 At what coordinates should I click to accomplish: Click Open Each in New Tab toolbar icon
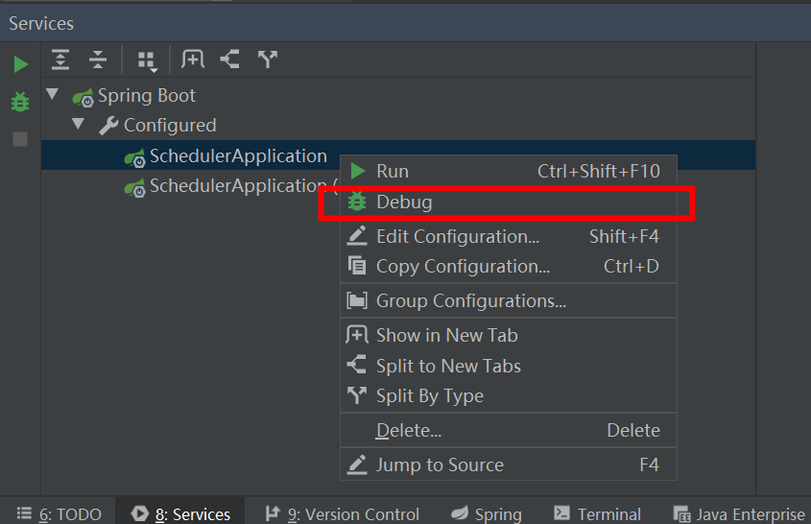click(229, 60)
